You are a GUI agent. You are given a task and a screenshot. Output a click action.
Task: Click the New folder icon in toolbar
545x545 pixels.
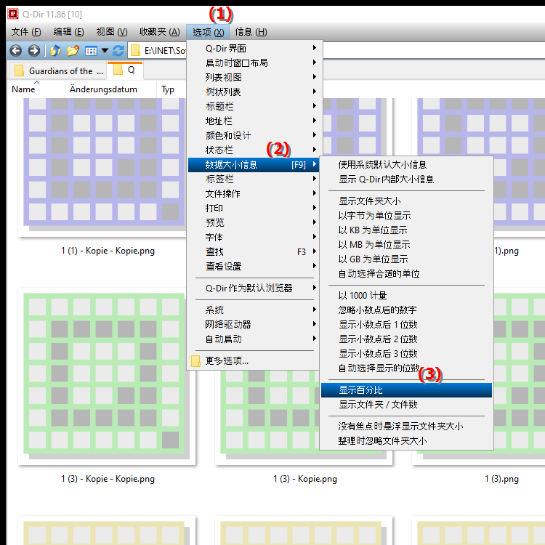(x=73, y=51)
